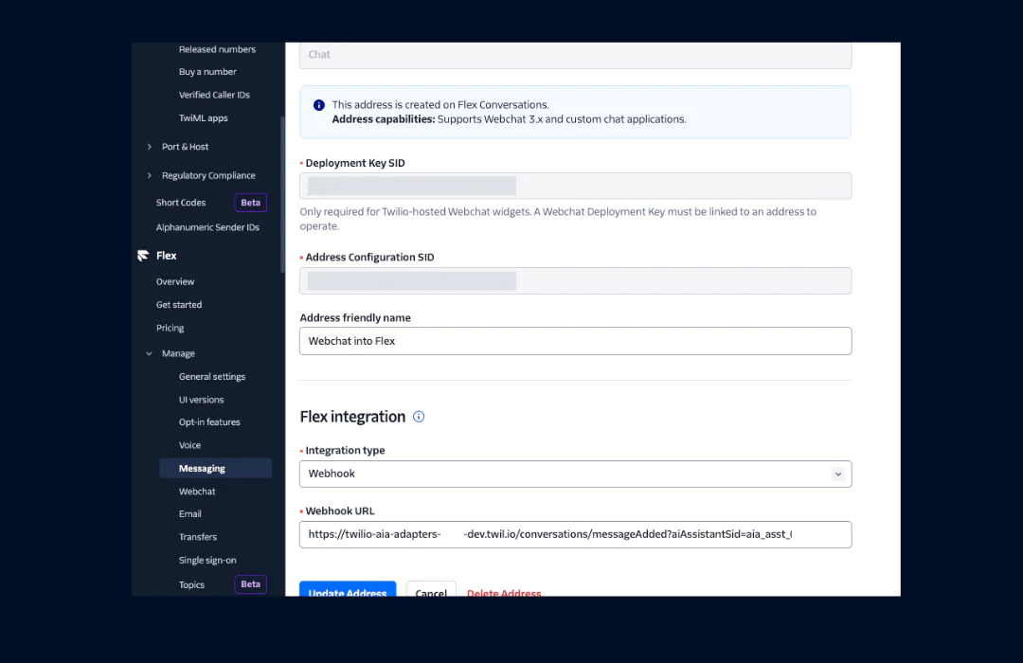Click the Address friendly name field
Image resolution: width=1023 pixels, height=663 pixels.
pyautogui.click(x=576, y=341)
